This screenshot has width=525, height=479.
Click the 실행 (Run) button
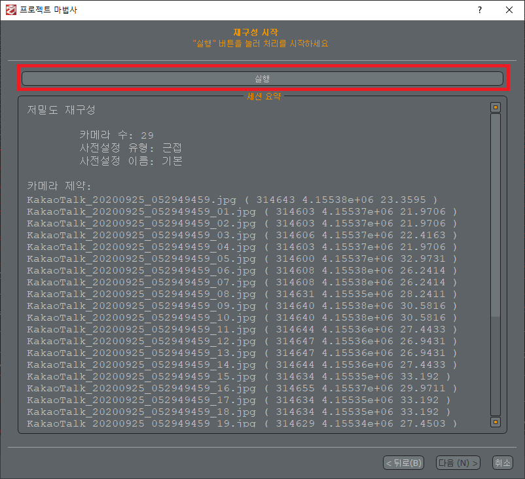click(262, 79)
